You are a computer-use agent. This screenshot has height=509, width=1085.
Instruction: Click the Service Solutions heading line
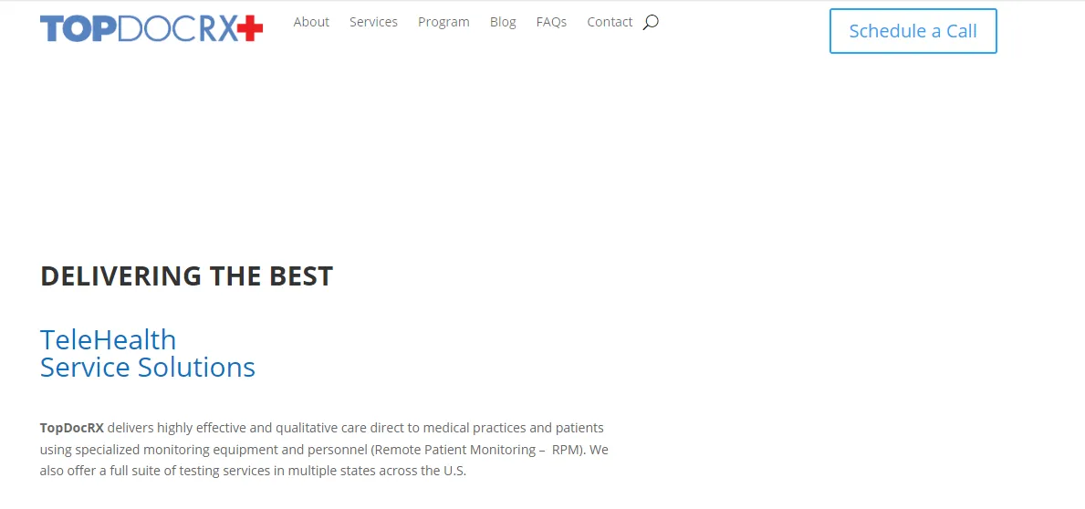(148, 368)
